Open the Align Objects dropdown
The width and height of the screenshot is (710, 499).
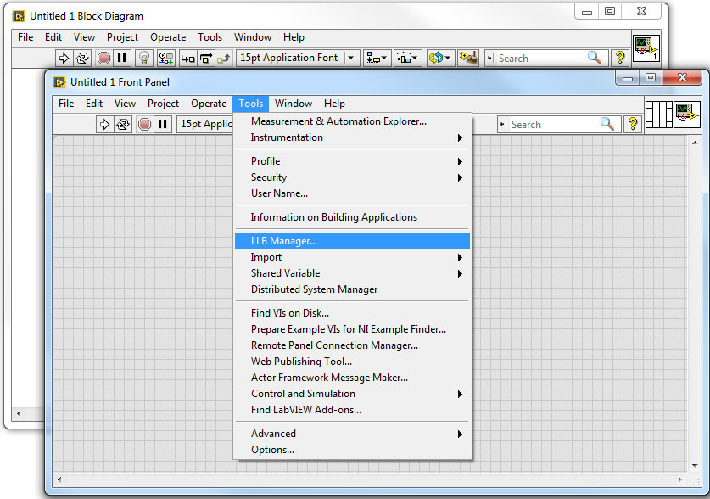tap(376, 59)
